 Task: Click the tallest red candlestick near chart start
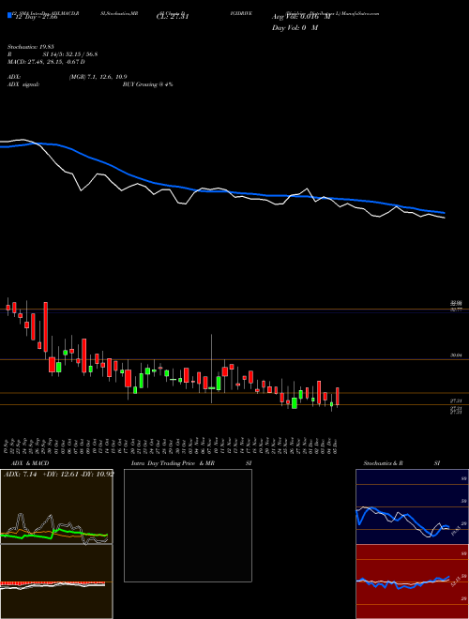[x=46, y=327]
